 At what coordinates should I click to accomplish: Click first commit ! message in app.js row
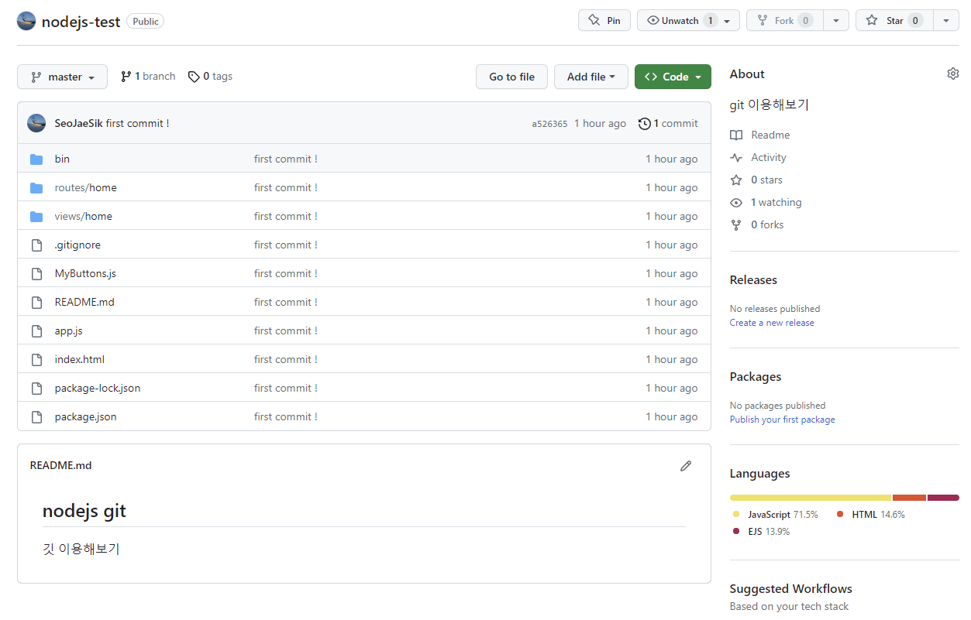click(286, 331)
